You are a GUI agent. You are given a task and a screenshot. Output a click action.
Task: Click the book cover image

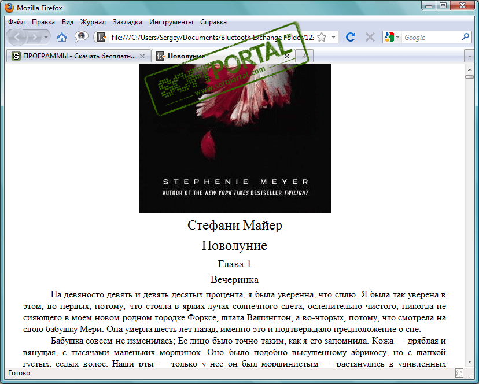pos(235,138)
